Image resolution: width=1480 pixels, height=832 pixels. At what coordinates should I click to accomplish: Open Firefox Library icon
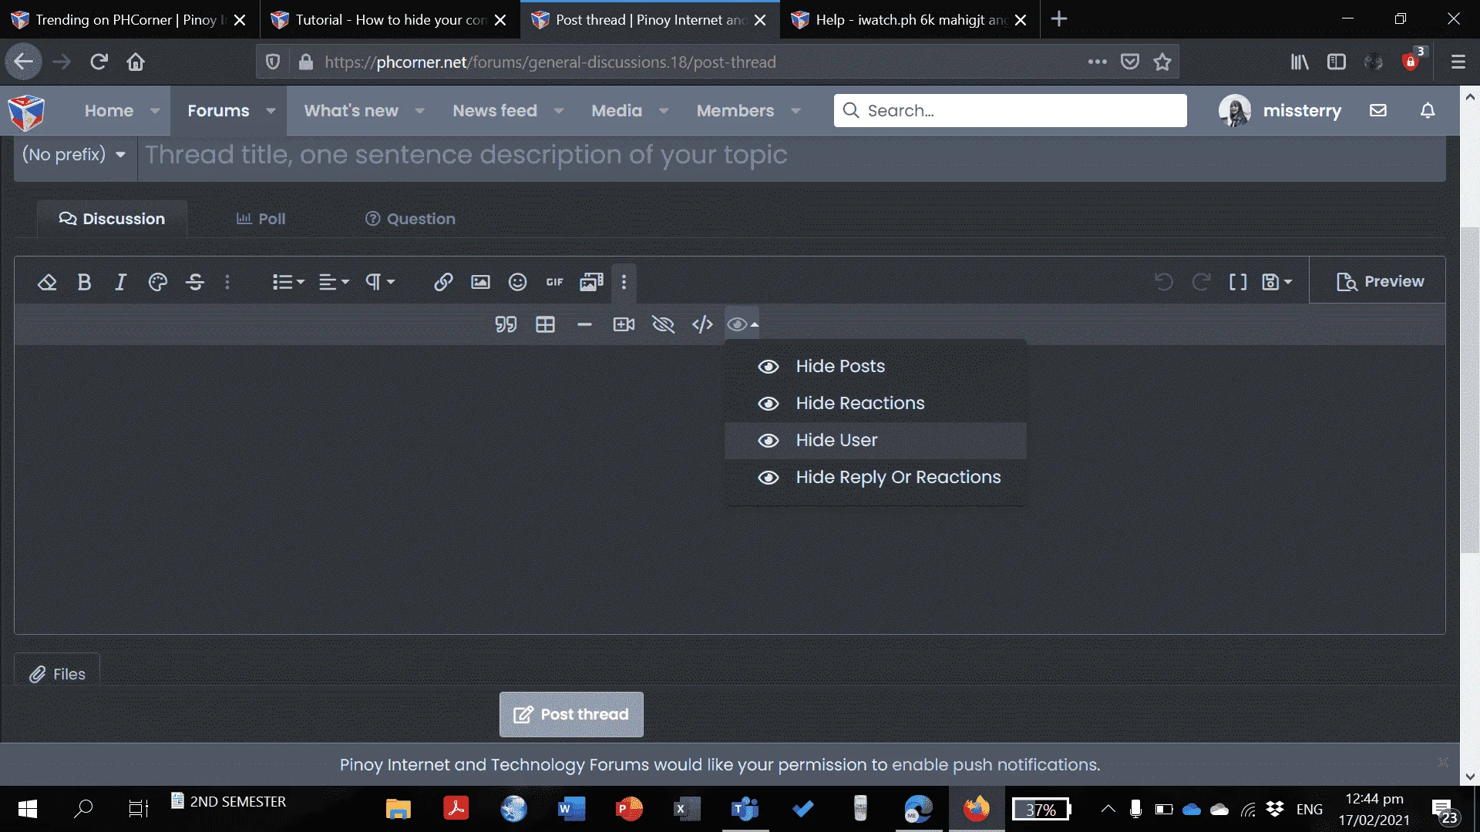click(1300, 62)
